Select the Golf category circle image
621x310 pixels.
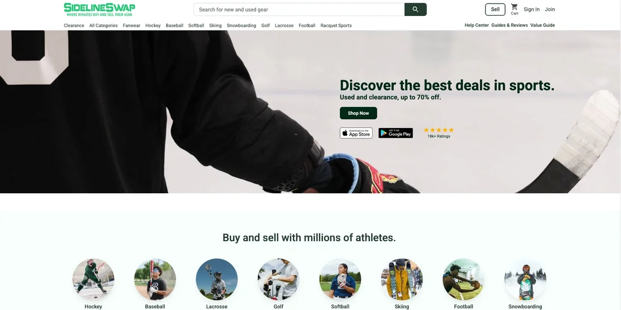tap(278, 280)
